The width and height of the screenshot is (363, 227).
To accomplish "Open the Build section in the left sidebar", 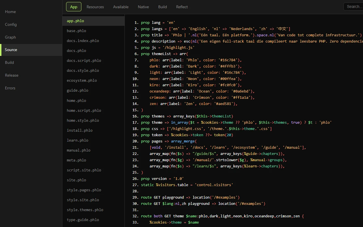I will pyautogui.click(x=31, y=62).
